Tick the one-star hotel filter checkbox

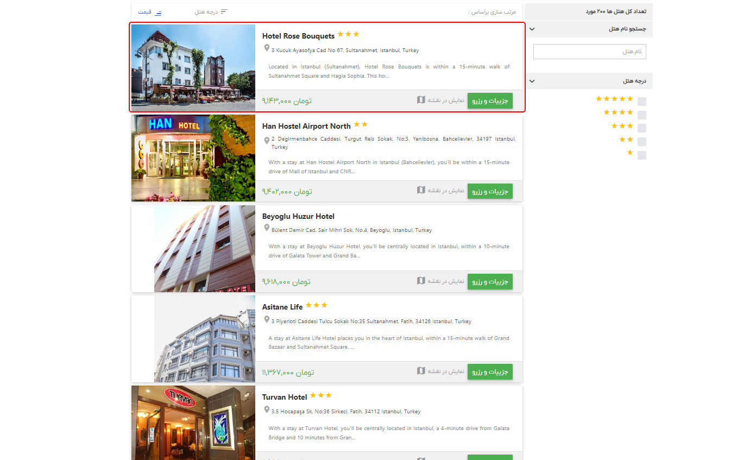[642, 155]
